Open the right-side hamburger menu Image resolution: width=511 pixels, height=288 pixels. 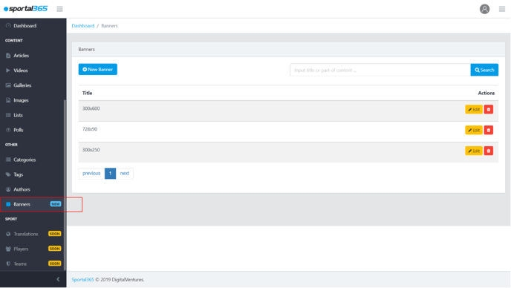coord(501,9)
